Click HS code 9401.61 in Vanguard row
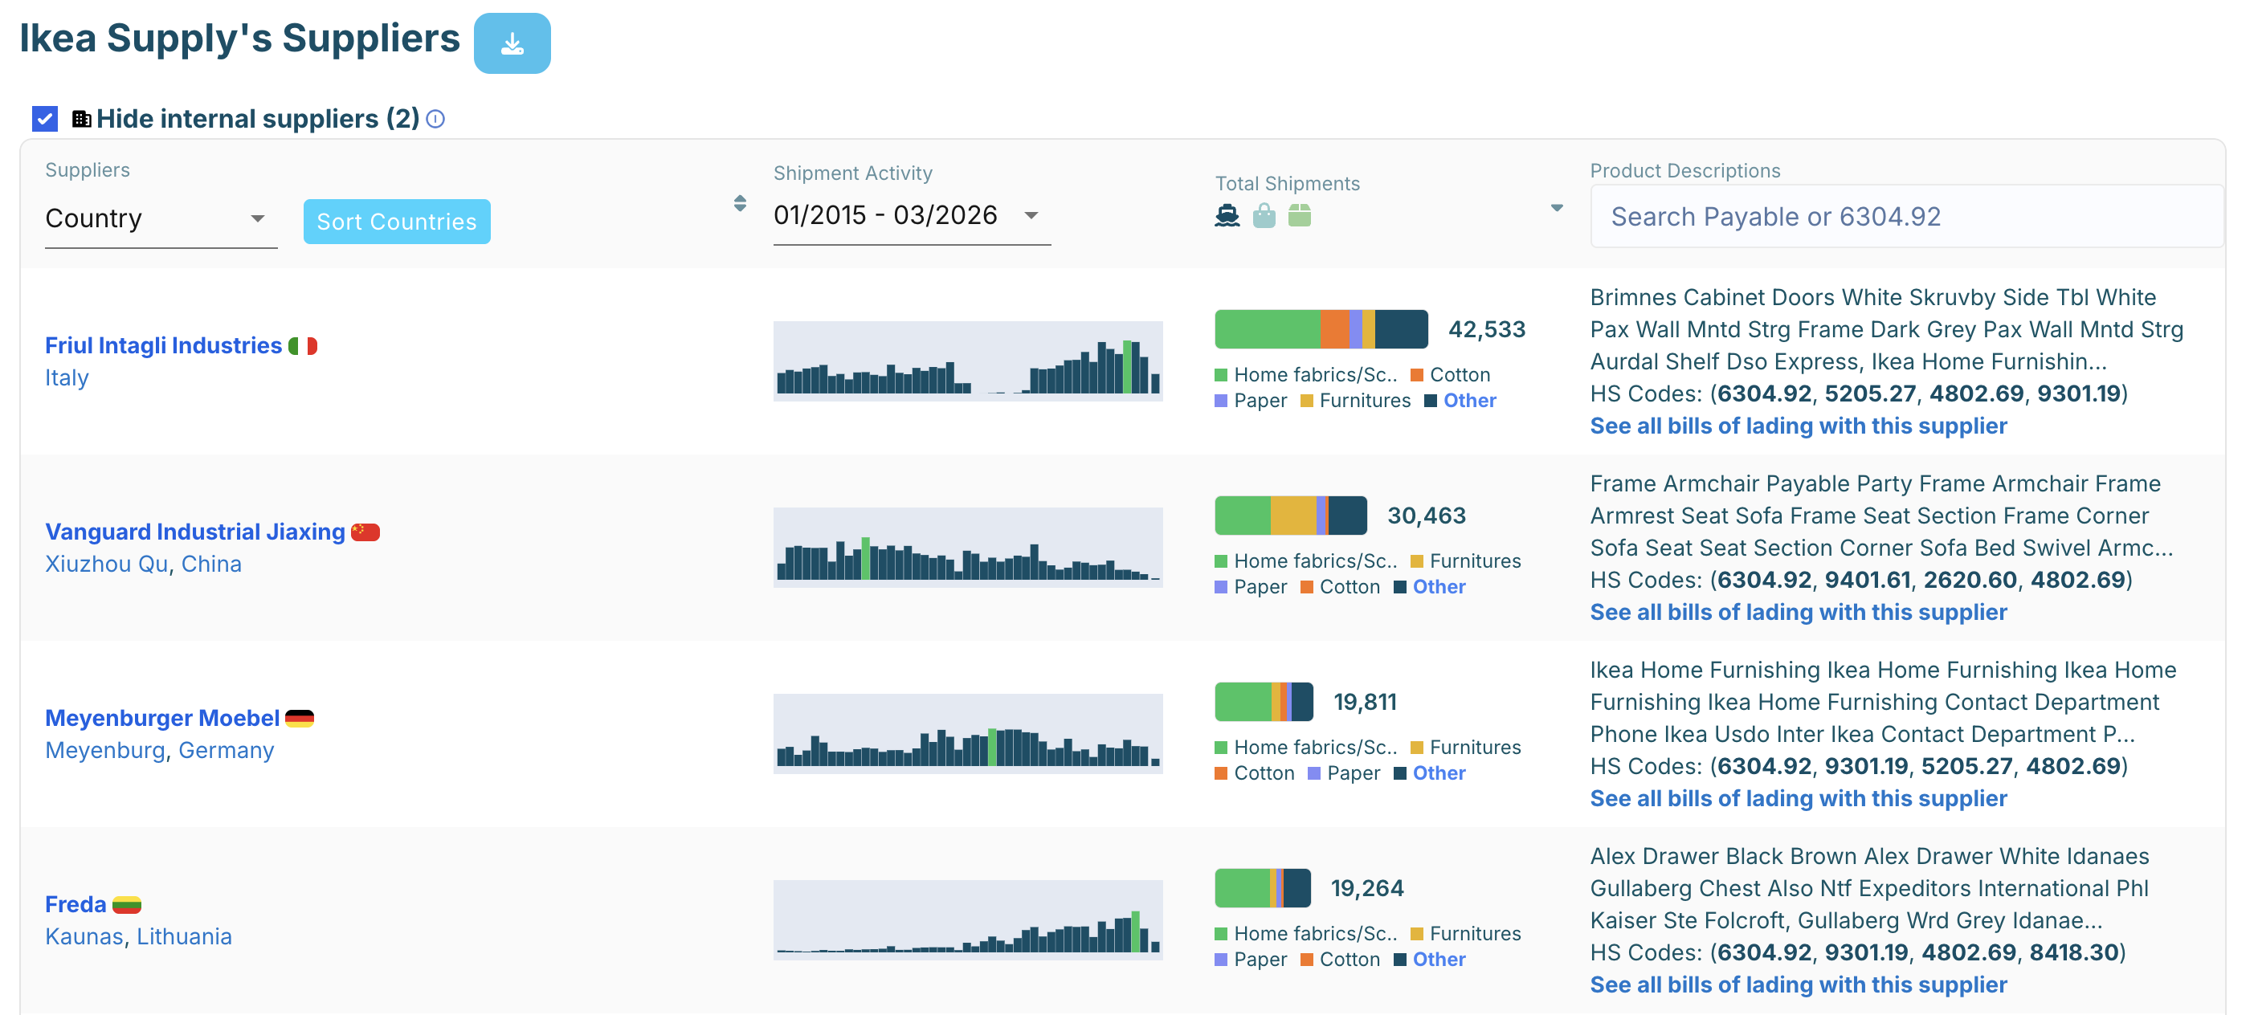This screenshot has width=2254, height=1015. point(1872,580)
